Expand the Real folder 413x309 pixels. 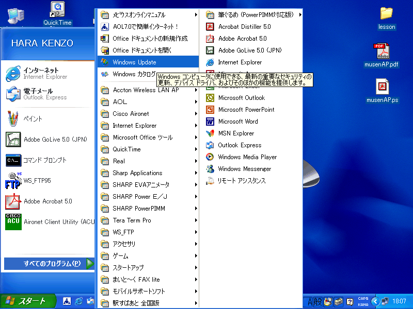(148, 161)
